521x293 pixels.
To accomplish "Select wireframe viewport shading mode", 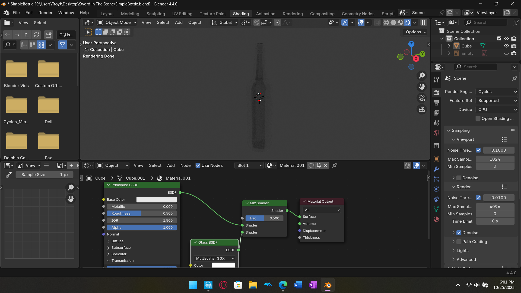I will click(386, 23).
